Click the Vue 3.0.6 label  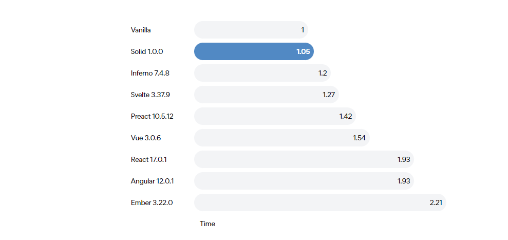tap(146, 138)
